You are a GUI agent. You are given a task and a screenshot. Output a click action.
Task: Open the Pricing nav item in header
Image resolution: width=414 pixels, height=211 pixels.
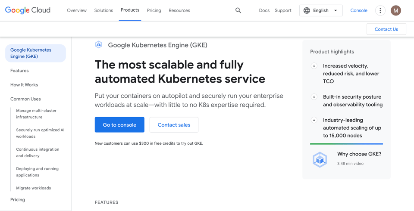154,10
